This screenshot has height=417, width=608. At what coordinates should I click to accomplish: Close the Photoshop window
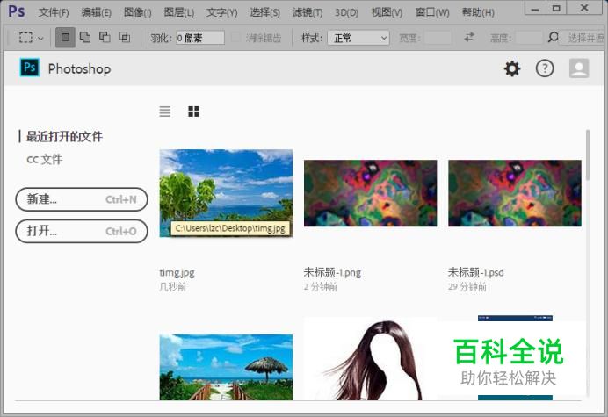tap(585, 9)
